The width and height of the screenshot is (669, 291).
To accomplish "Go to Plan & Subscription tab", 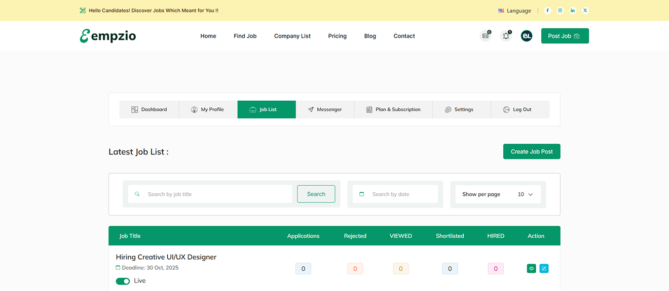I will point(393,109).
